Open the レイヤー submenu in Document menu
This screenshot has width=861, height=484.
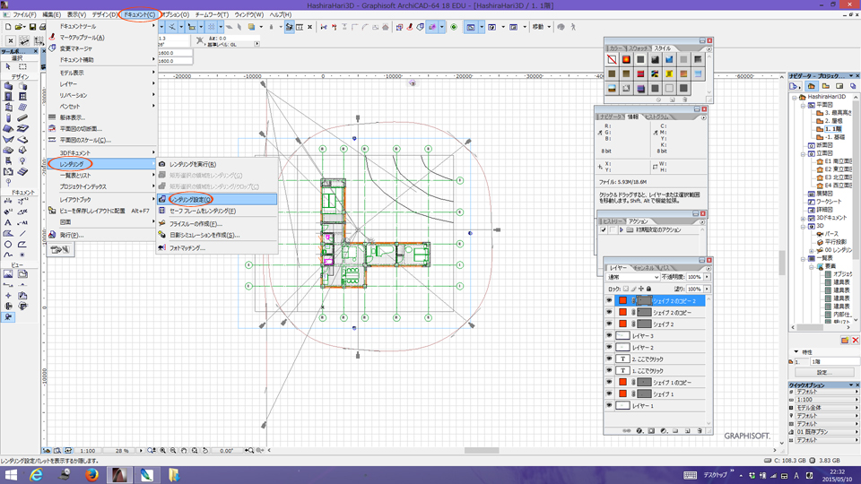(102, 84)
